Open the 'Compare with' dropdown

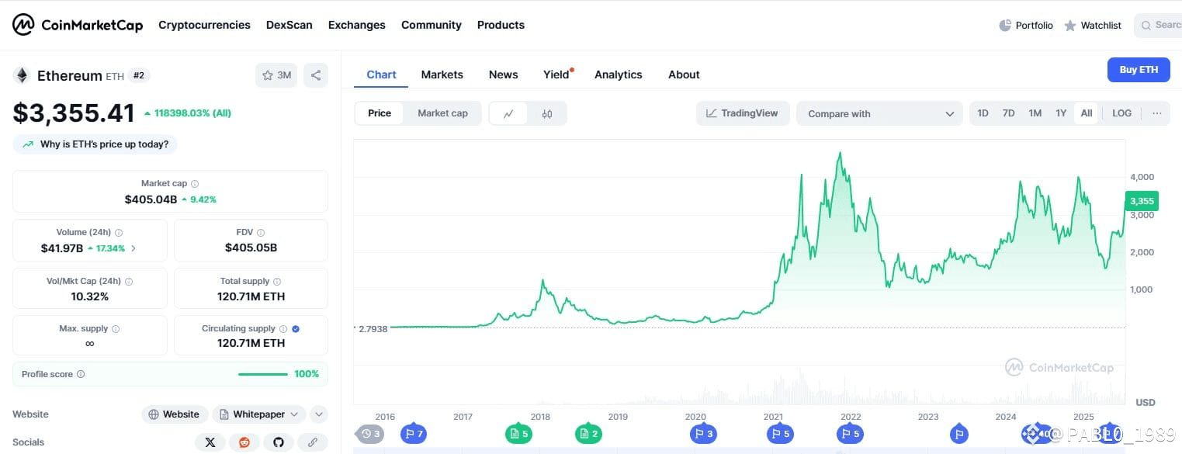pyautogui.click(x=879, y=113)
